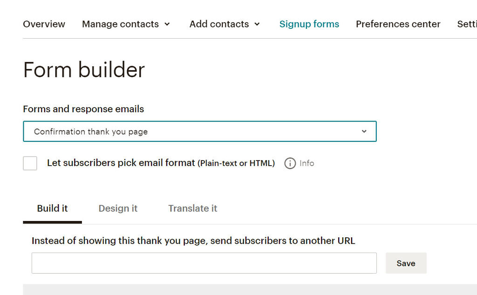
Task: Click inside the redirect URL input field
Action: pyautogui.click(x=204, y=263)
